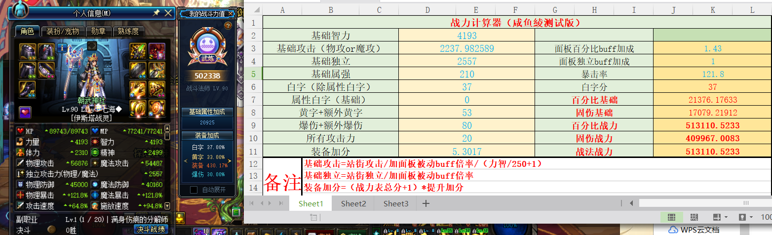Viewport: 772px width, 235px height.
Task: Open the 角色 tab in personal info
Action: (27, 31)
